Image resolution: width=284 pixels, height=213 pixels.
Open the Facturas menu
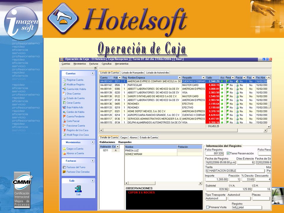94,64
